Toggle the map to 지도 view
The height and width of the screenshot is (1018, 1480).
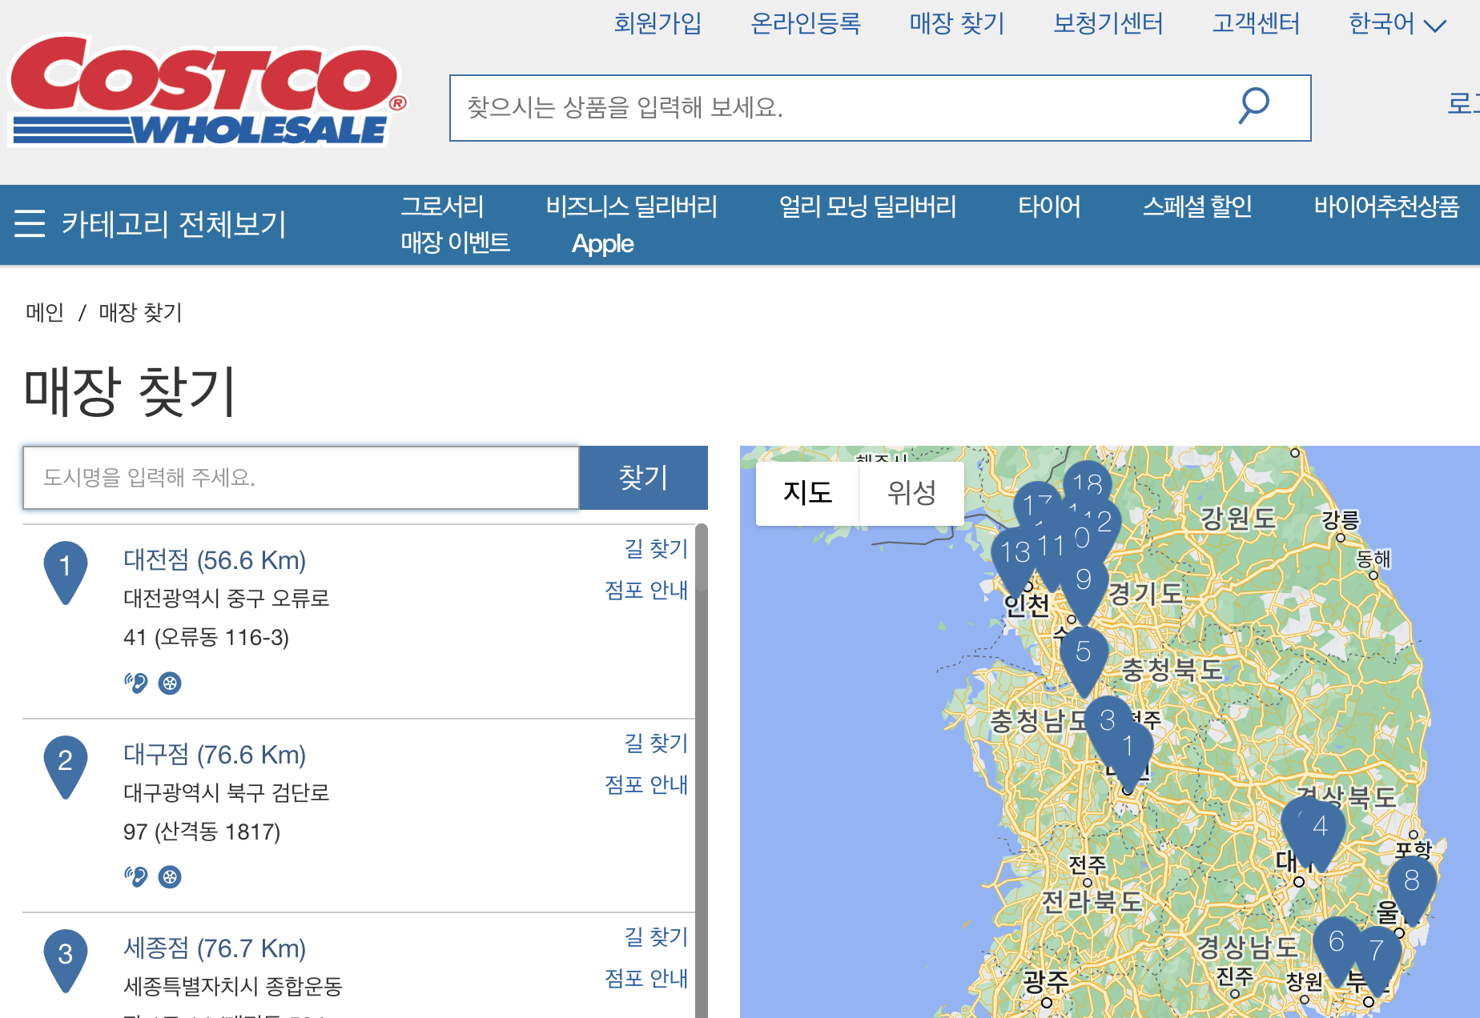click(806, 494)
